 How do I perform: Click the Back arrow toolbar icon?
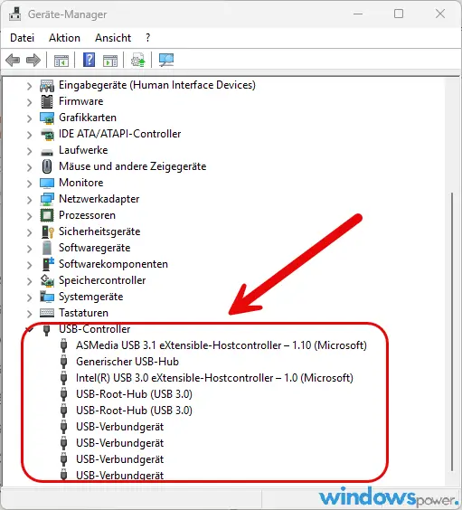13,61
